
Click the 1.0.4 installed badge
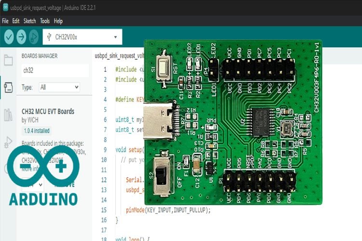pos(36,131)
